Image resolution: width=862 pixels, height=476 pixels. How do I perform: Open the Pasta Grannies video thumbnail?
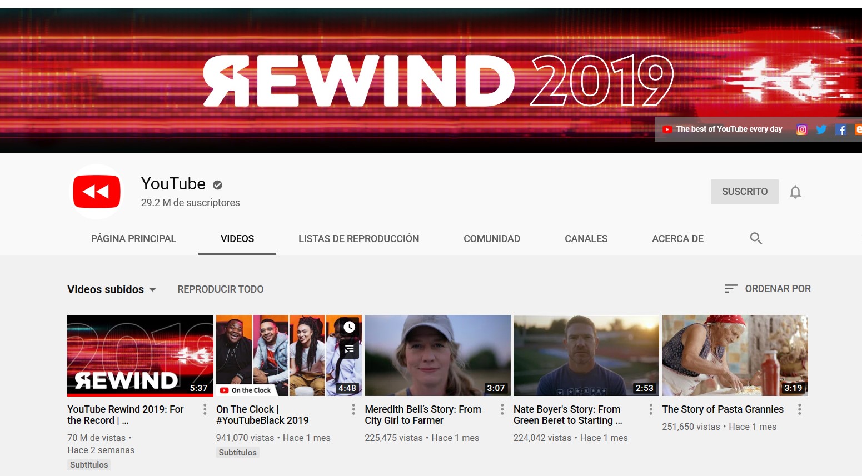pos(735,355)
